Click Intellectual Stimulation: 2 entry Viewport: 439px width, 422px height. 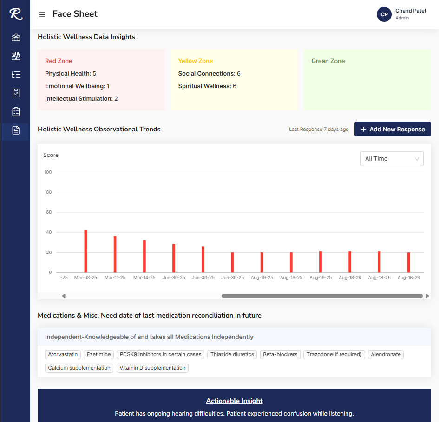(81, 99)
